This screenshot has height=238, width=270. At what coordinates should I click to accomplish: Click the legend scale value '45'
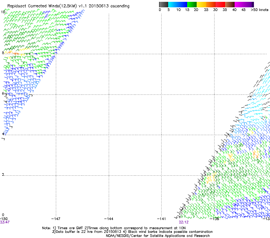[x=243, y=10]
